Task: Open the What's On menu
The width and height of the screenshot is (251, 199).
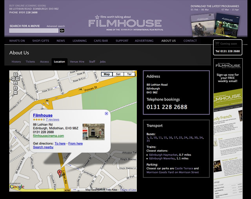Action: pos(17,41)
